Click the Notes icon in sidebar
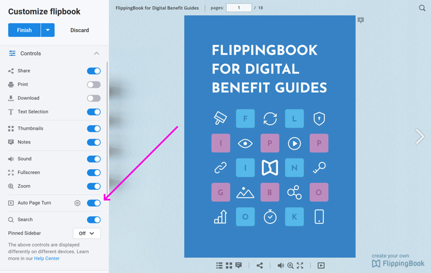The width and height of the screenshot is (431, 273). coord(11,142)
